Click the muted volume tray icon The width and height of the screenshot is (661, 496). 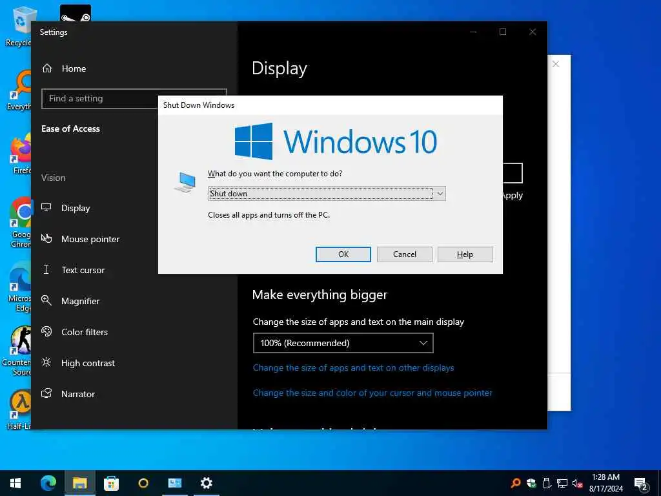pyautogui.click(x=578, y=483)
